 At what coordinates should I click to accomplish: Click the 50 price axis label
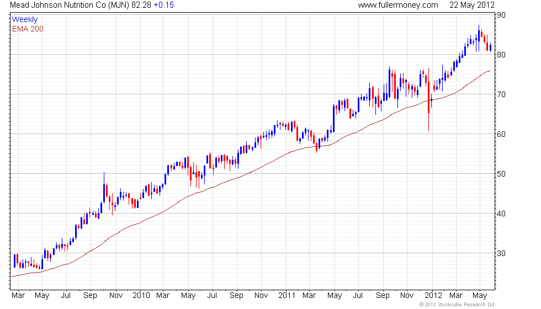coord(501,174)
